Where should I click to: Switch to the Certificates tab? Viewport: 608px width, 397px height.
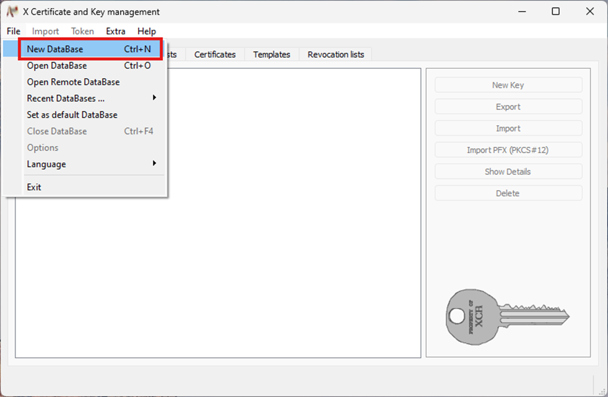point(215,55)
